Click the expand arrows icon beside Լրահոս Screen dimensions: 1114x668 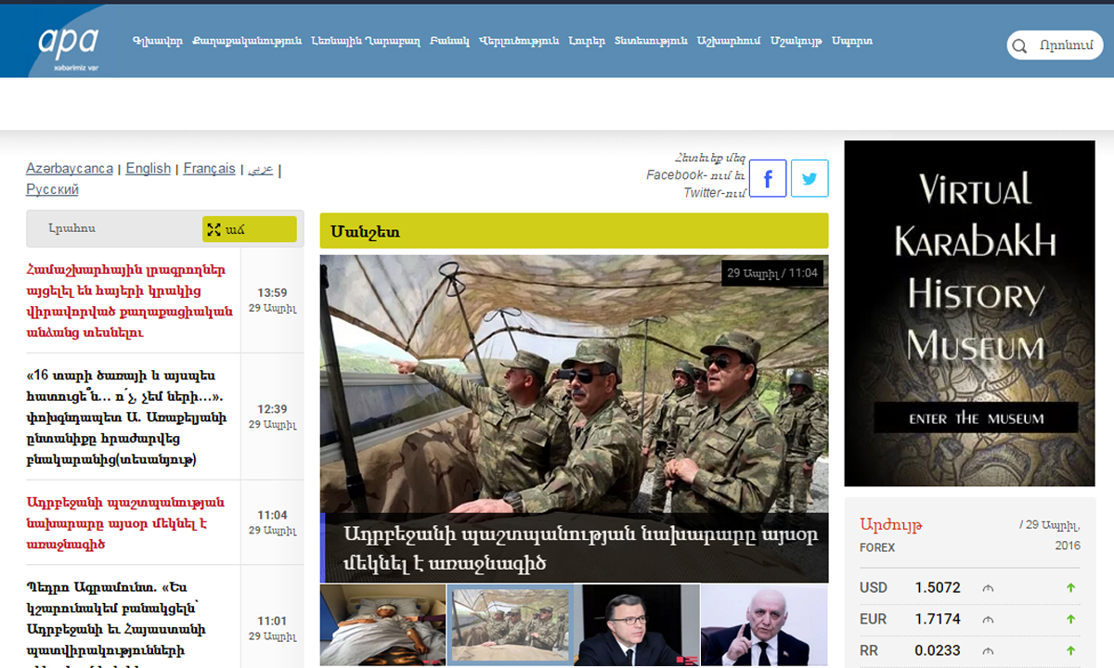point(214,229)
